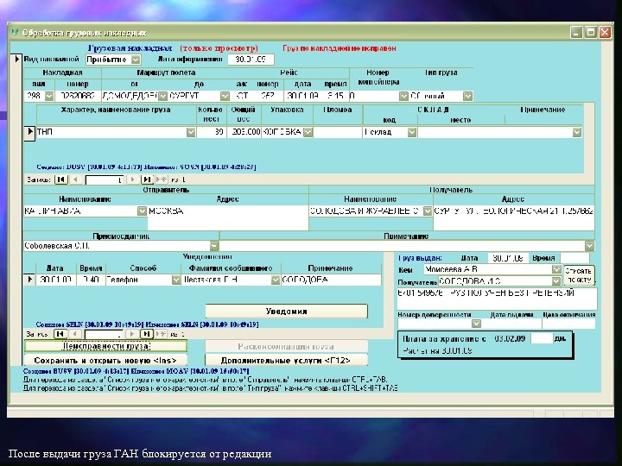Go to last record in cargo list navigator
The height and width of the screenshot is (466, 622).
tap(147, 179)
